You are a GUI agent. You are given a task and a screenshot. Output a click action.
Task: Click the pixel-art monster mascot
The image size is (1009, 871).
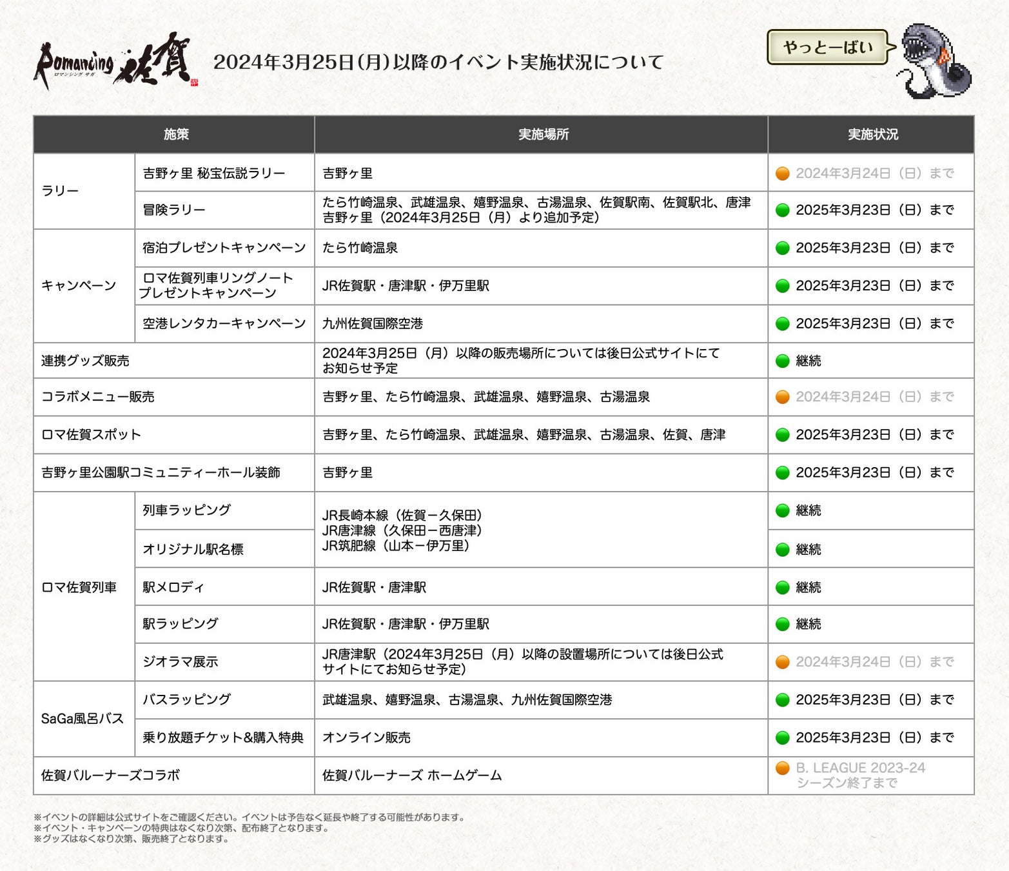click(x=934, y=62)
